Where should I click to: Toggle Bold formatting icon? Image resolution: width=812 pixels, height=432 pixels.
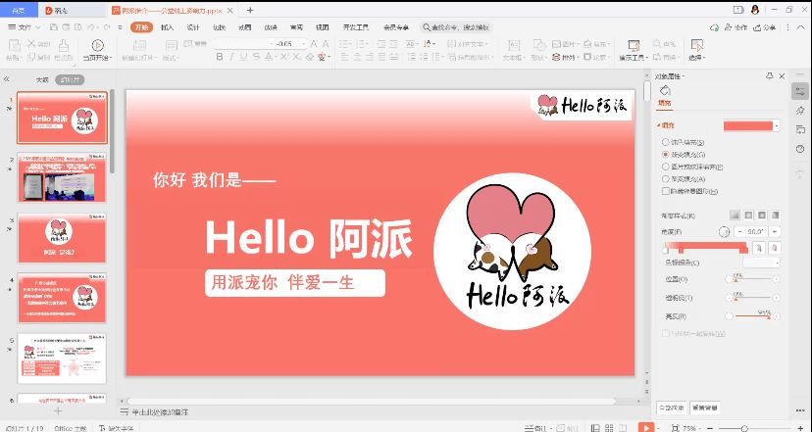(x=219, y=57)
